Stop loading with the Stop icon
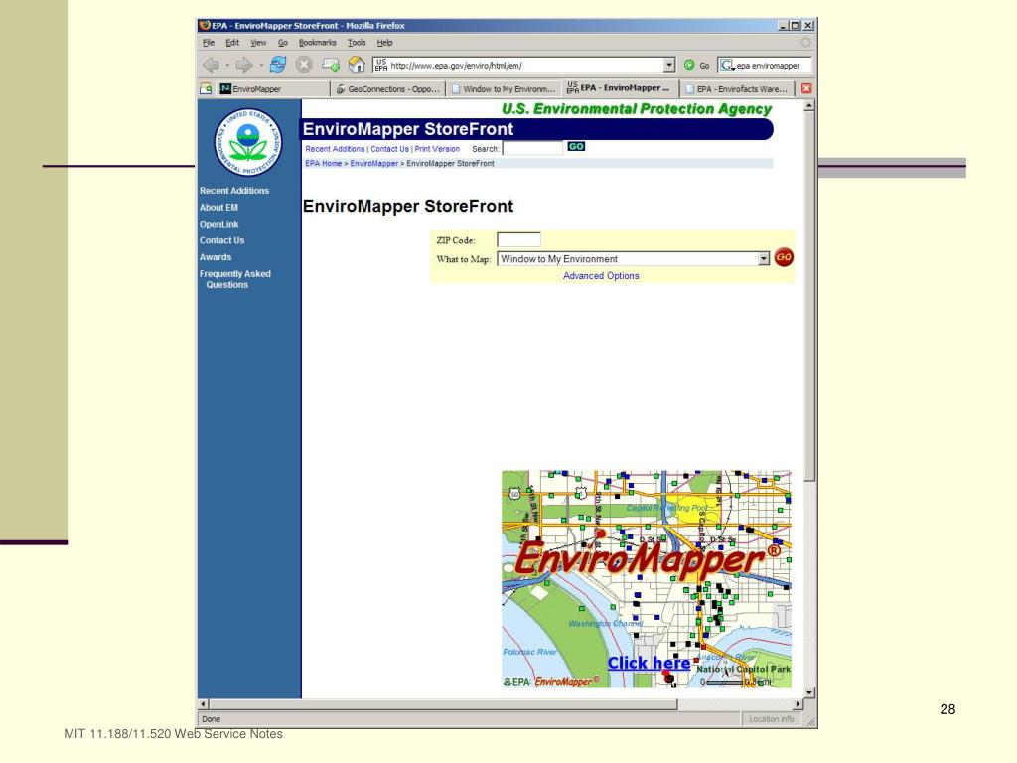Screen dimensions: 1017x763 pyautogui.click(x=304, y=65)
